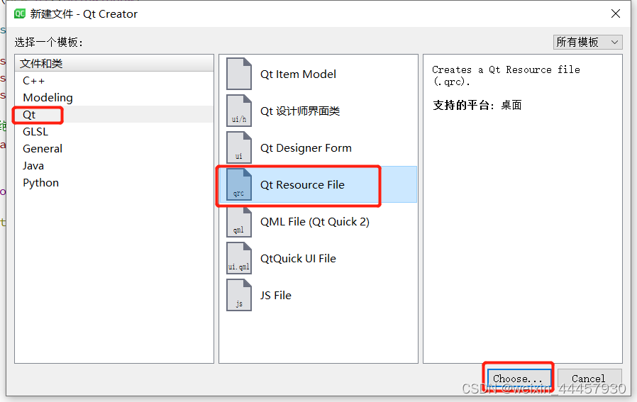Click the qrc resource file icon
The height and width of the screenshot is (402, 637).
tap(239, 185)
